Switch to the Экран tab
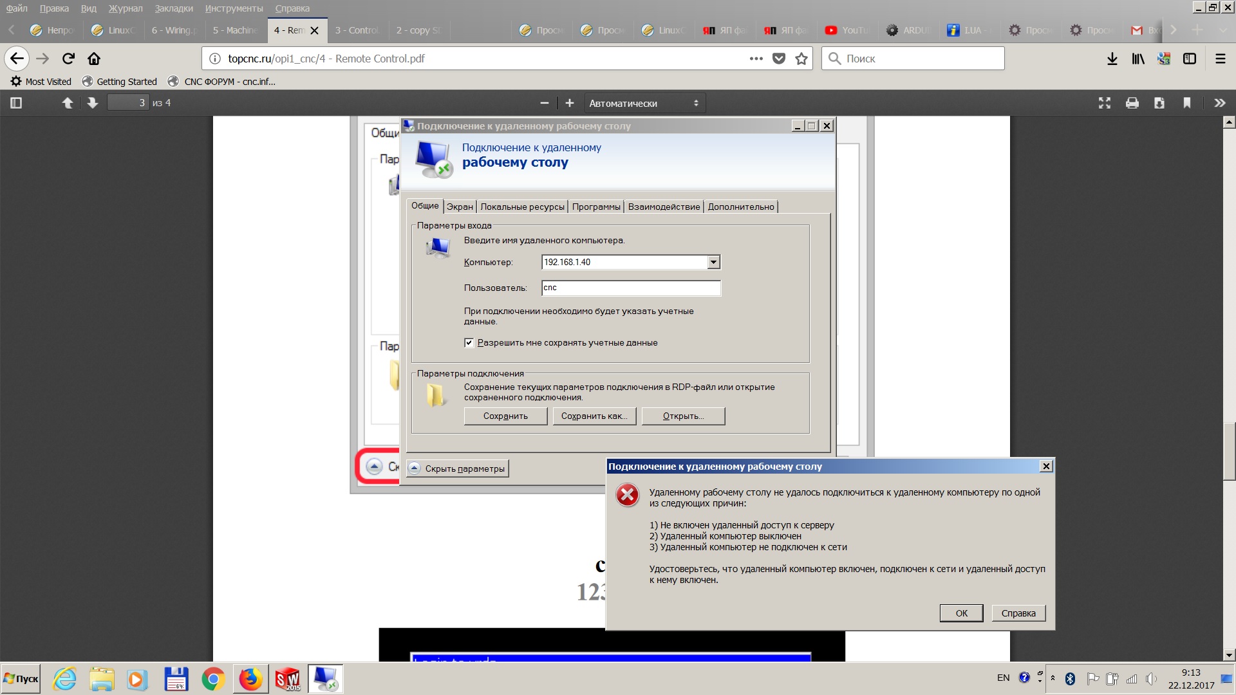Viewport: 1236px width, 695px height. point(460,207)
